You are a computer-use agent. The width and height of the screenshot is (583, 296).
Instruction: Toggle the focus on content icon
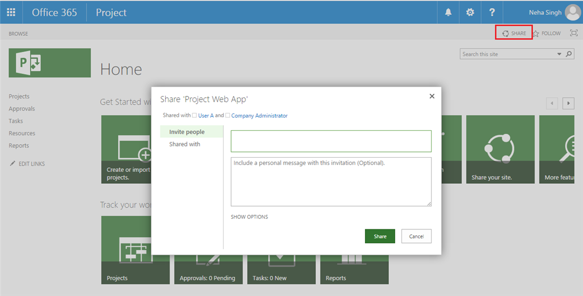[x=574, y=33]
